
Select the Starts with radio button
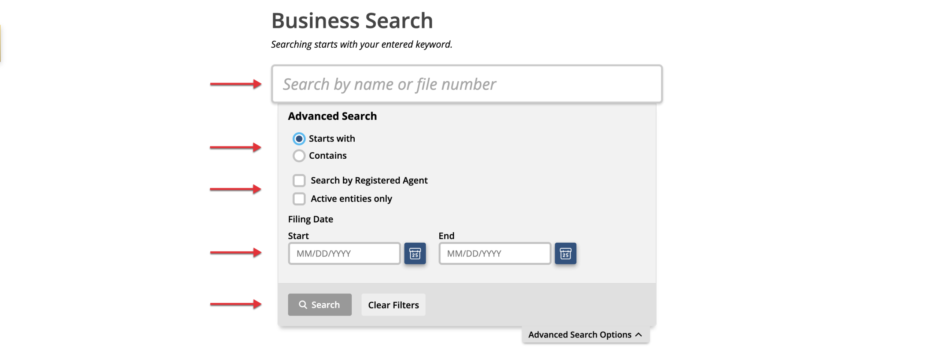299,139
